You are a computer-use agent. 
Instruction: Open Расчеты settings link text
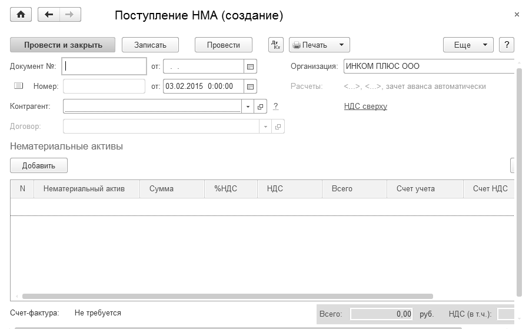tap(415, 87)
